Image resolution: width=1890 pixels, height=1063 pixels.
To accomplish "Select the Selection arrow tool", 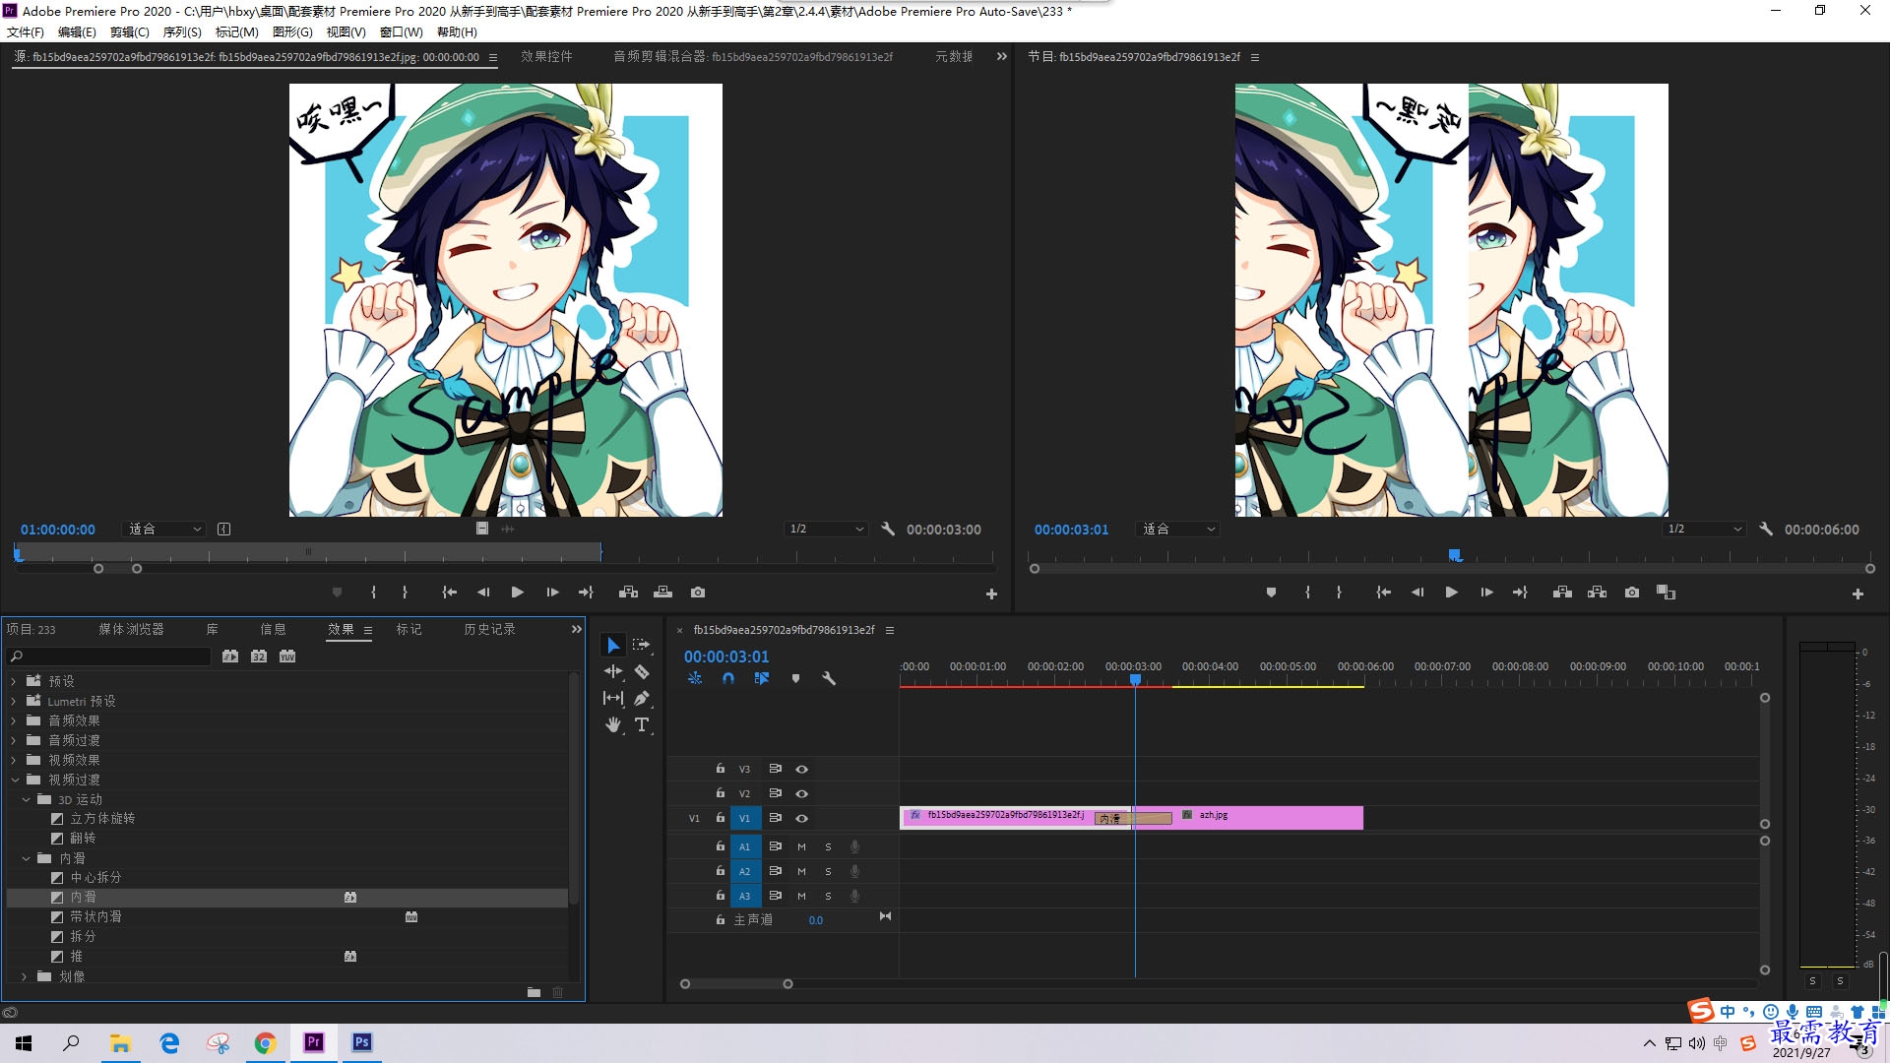I will (613, 645).
